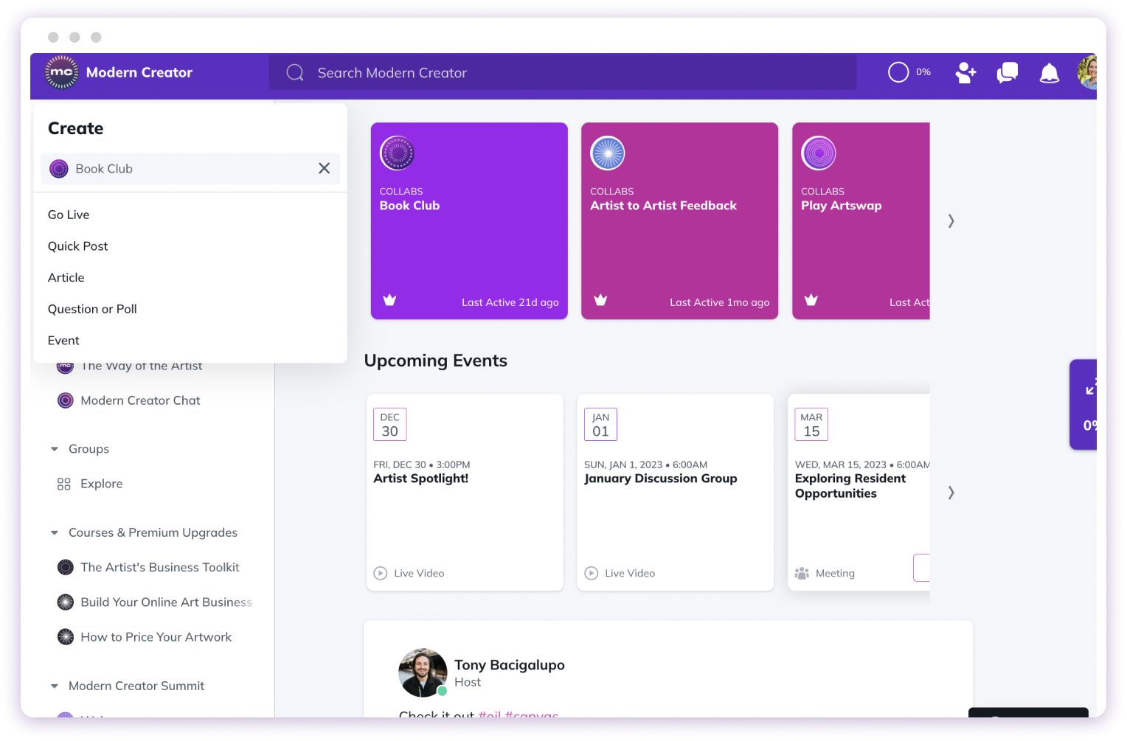Choose Quick Post from Create menu
Image resolution: width=1127 pixels, height=741 pixels.
(77, 246)
